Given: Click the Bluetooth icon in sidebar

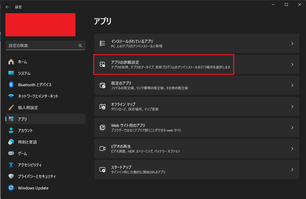Looking at the screenshot, I should [11, 85].
